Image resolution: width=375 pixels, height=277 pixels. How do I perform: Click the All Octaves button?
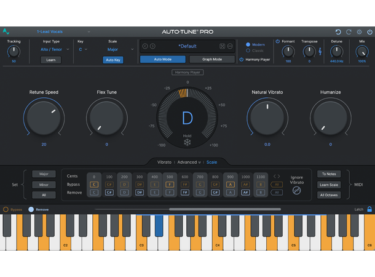coord(329,195)
